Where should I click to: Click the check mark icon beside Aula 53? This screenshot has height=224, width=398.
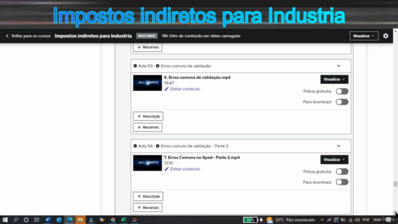click(x=135, y=66)
